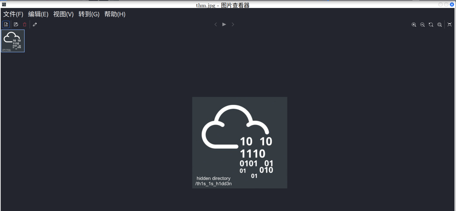Delete the image with red trash icon

tap(25, 25)
